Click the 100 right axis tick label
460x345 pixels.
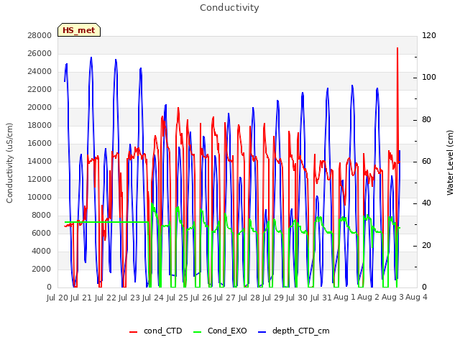(429, 78)
